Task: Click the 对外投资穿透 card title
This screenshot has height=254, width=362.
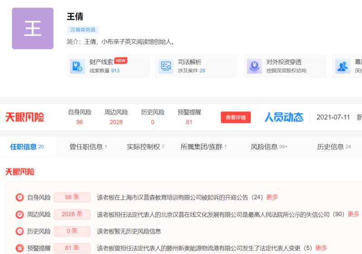Action: tap(284, 62)
